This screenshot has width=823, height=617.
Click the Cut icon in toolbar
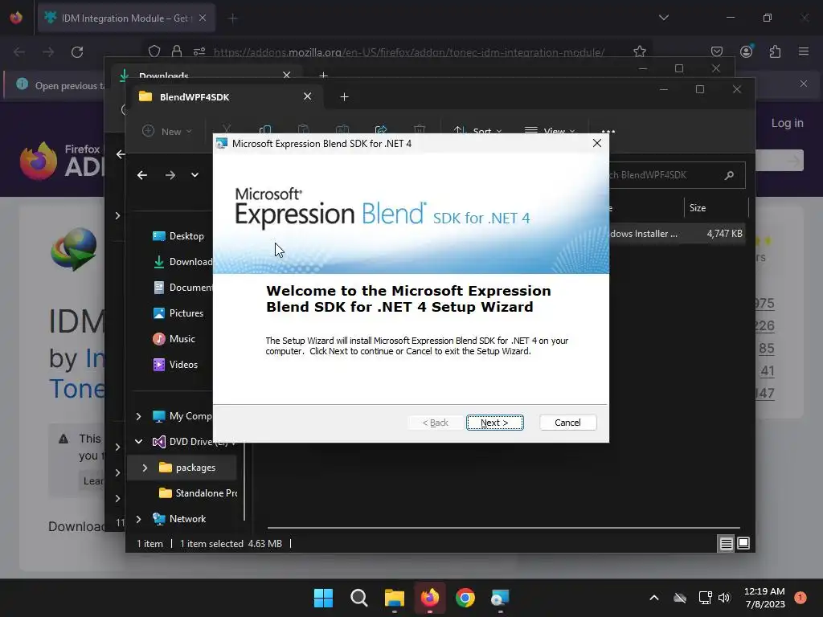[227, 129]
